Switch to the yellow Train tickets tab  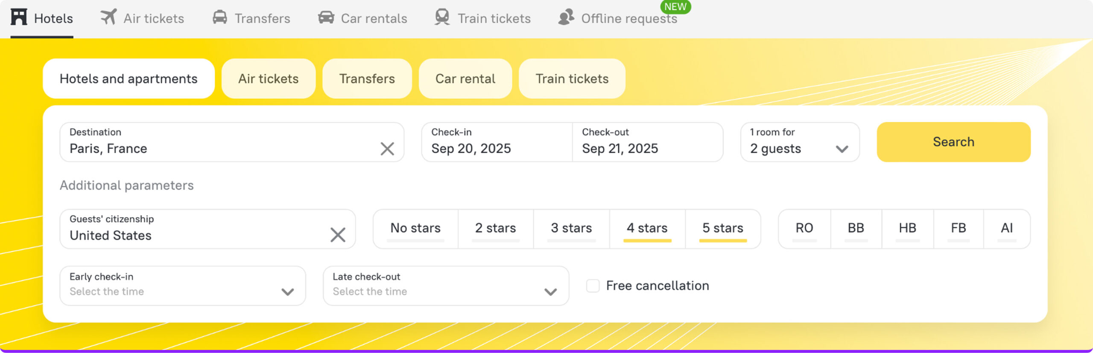(572, 79)
